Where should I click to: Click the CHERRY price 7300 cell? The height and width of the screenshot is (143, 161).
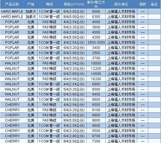click(96, 141)
